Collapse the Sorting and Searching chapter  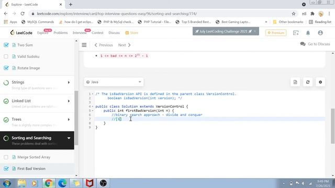(69, 138)
